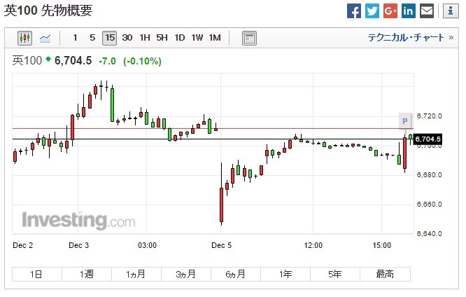This screenshot has width=466, height=297.
Task: Click the 6,720.0 price axis label
Action: pyautogui.click(x=430, y=116)
